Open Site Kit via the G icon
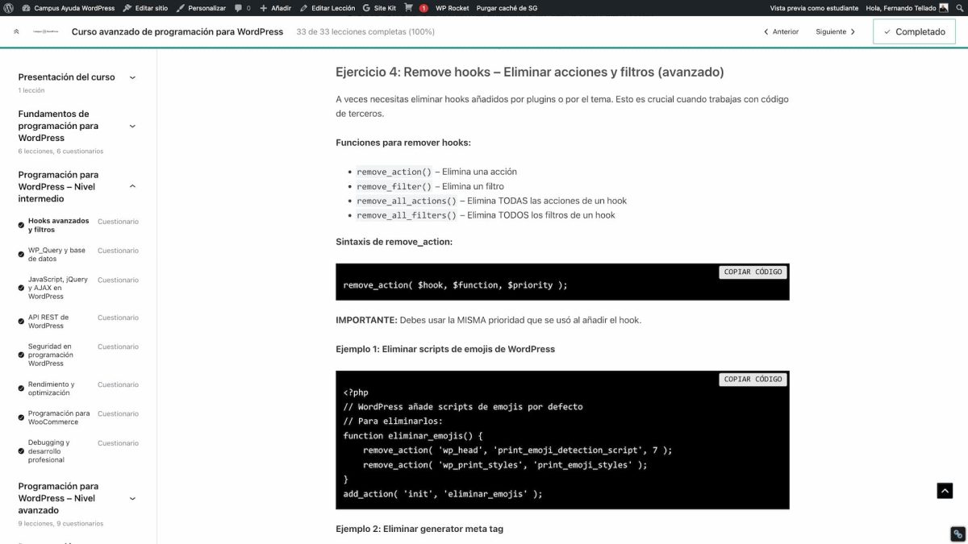 point(374,8)
